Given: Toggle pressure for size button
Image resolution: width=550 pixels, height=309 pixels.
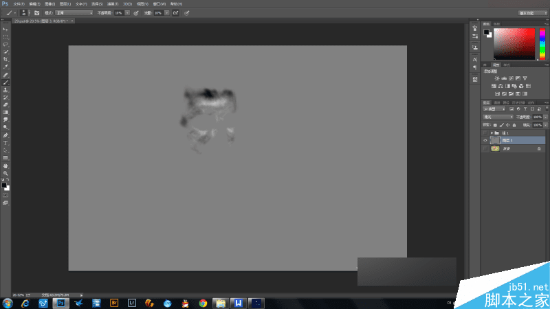Looking at the screenshot, I should tap(187, 13).
